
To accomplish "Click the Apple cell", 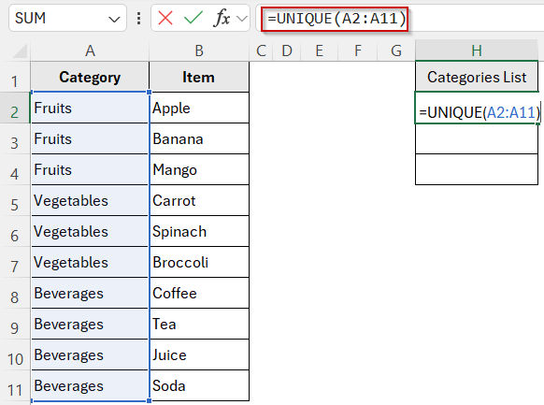I will (199, 108).
